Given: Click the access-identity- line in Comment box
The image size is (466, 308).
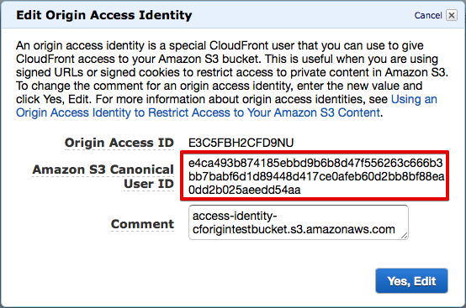Looking at the screenshot, I should [235, 216].
